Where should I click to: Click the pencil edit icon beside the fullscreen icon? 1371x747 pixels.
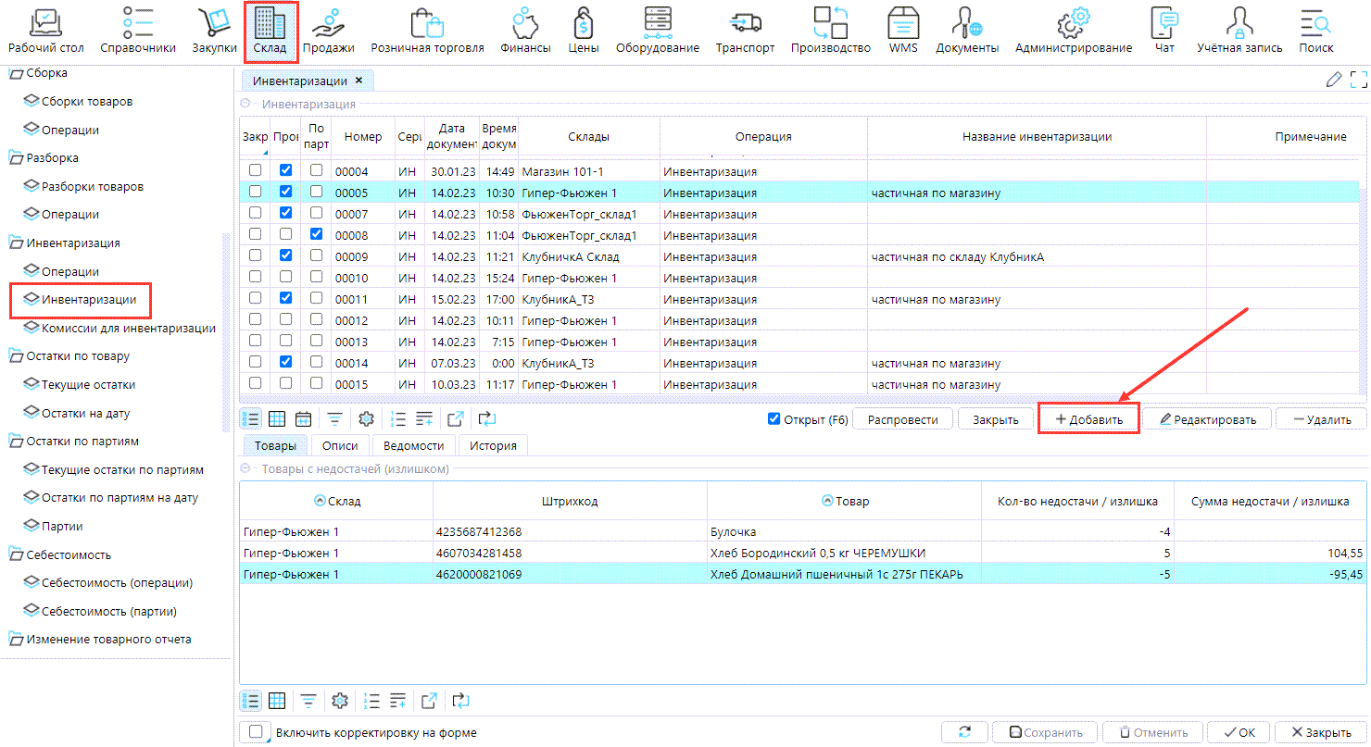[1334, 81]
